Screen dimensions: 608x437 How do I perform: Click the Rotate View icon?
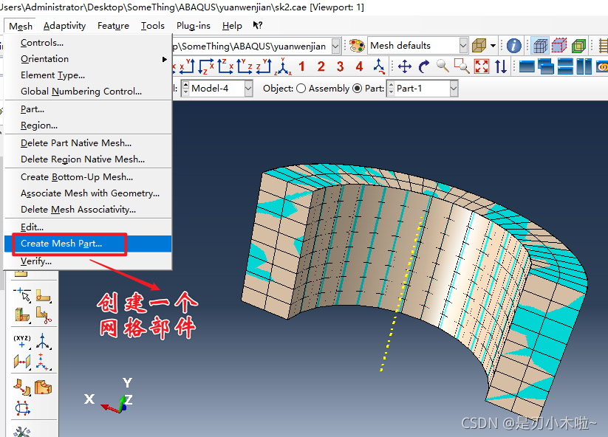tap(424, 66)
